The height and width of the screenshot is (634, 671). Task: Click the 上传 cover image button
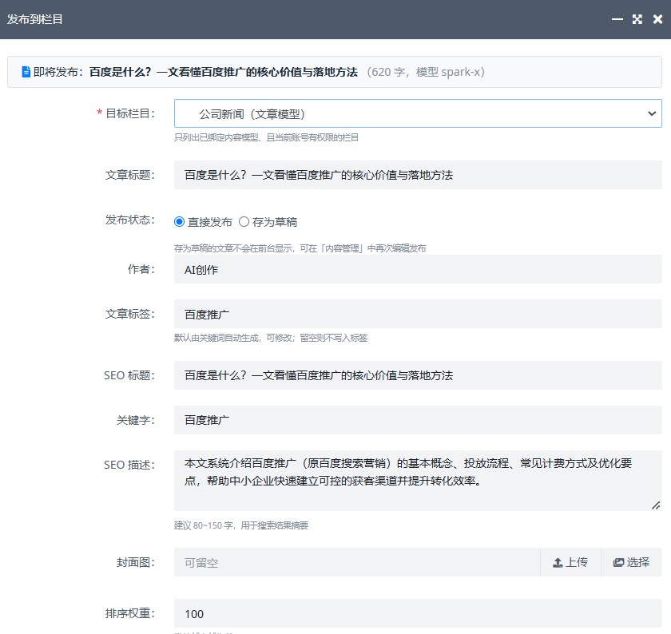[570, 562]
